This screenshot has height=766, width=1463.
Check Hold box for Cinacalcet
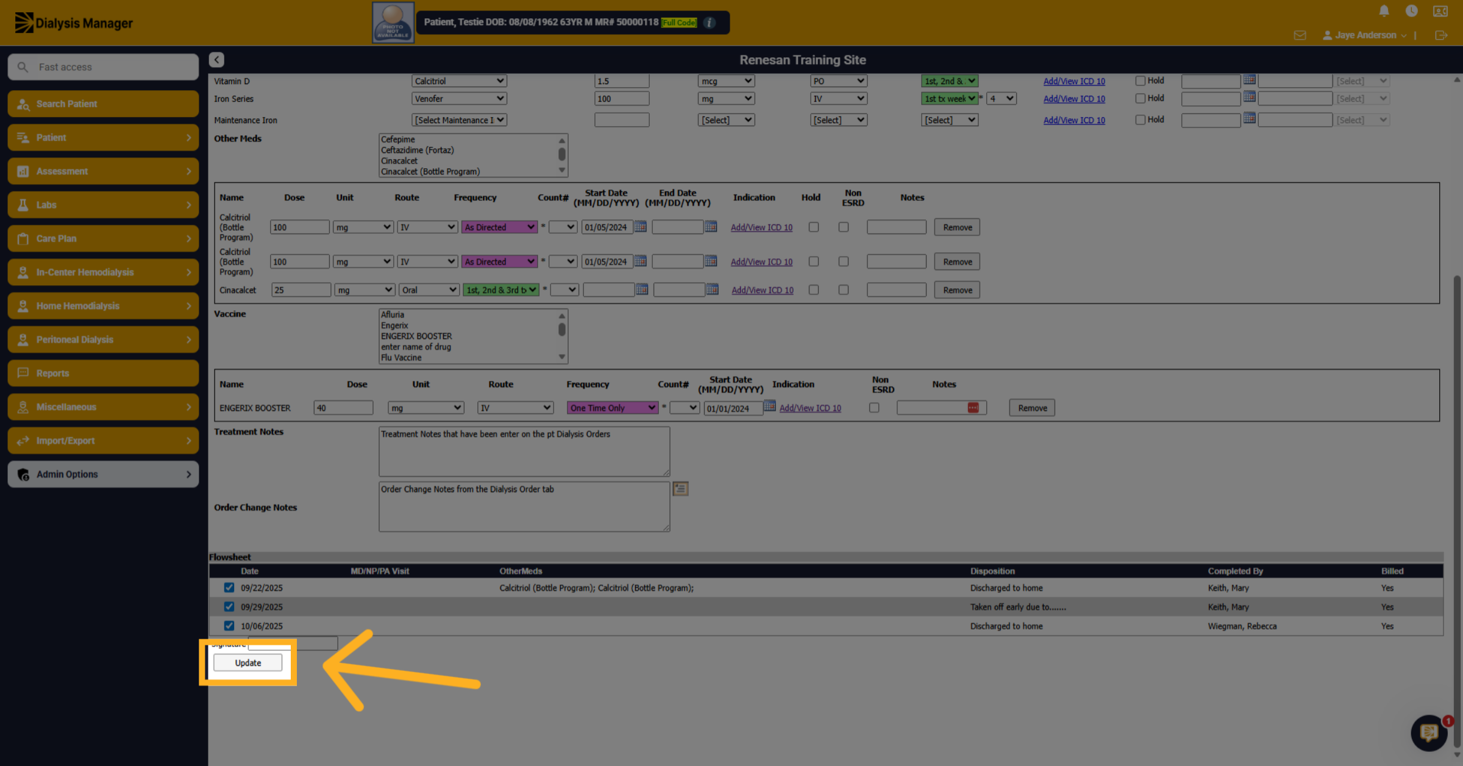813,290
